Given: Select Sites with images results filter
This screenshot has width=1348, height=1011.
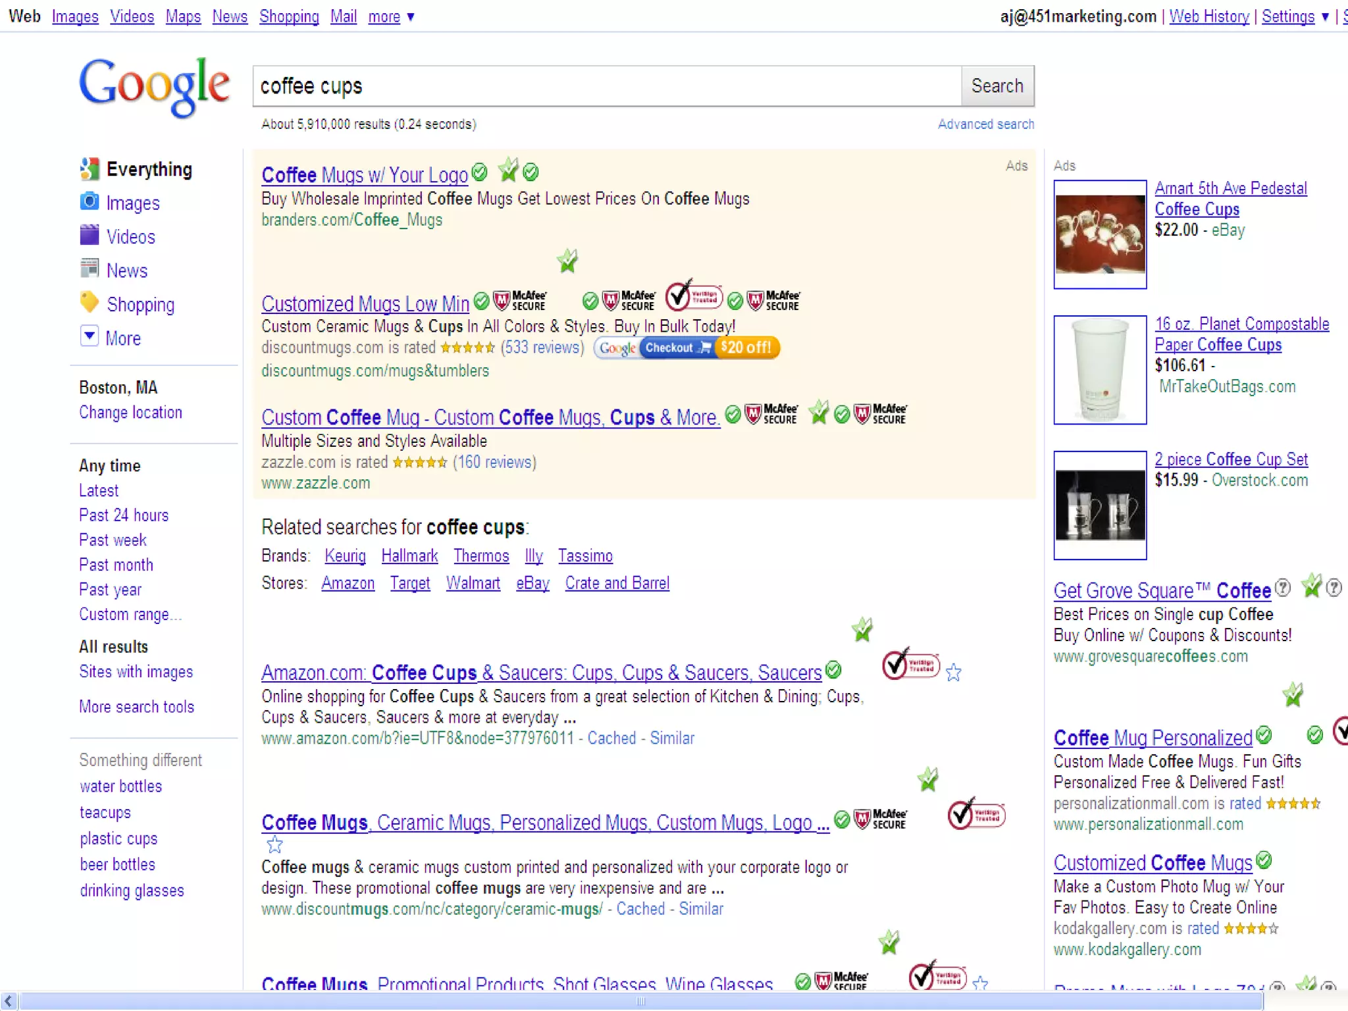Looking at the screenshot, I should [136, 672].
